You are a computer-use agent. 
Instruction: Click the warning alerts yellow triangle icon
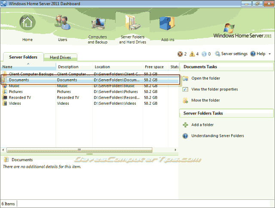click(192, 54)
